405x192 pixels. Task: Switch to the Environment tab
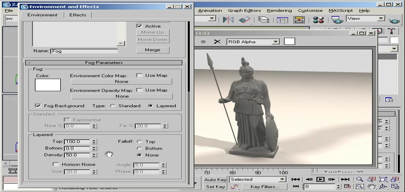[x=42, y=15]
